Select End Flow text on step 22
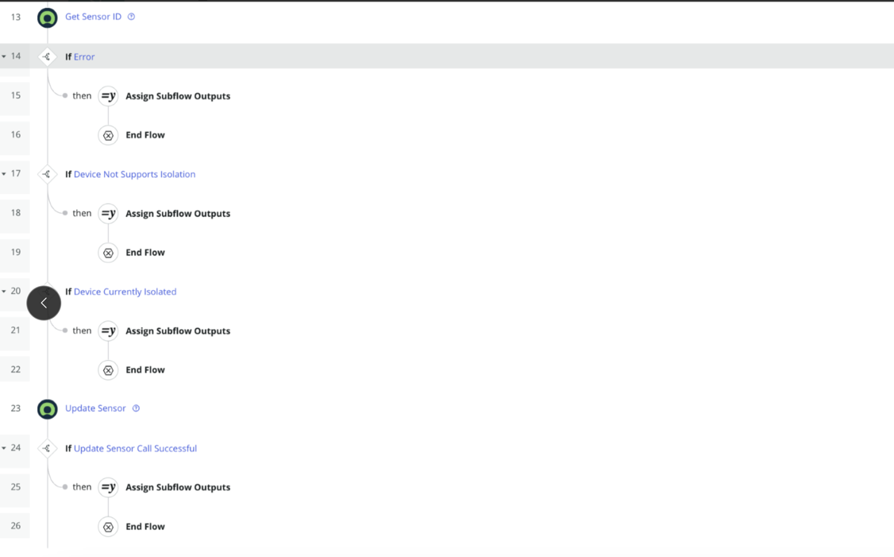894x557 pixels. 145,369
